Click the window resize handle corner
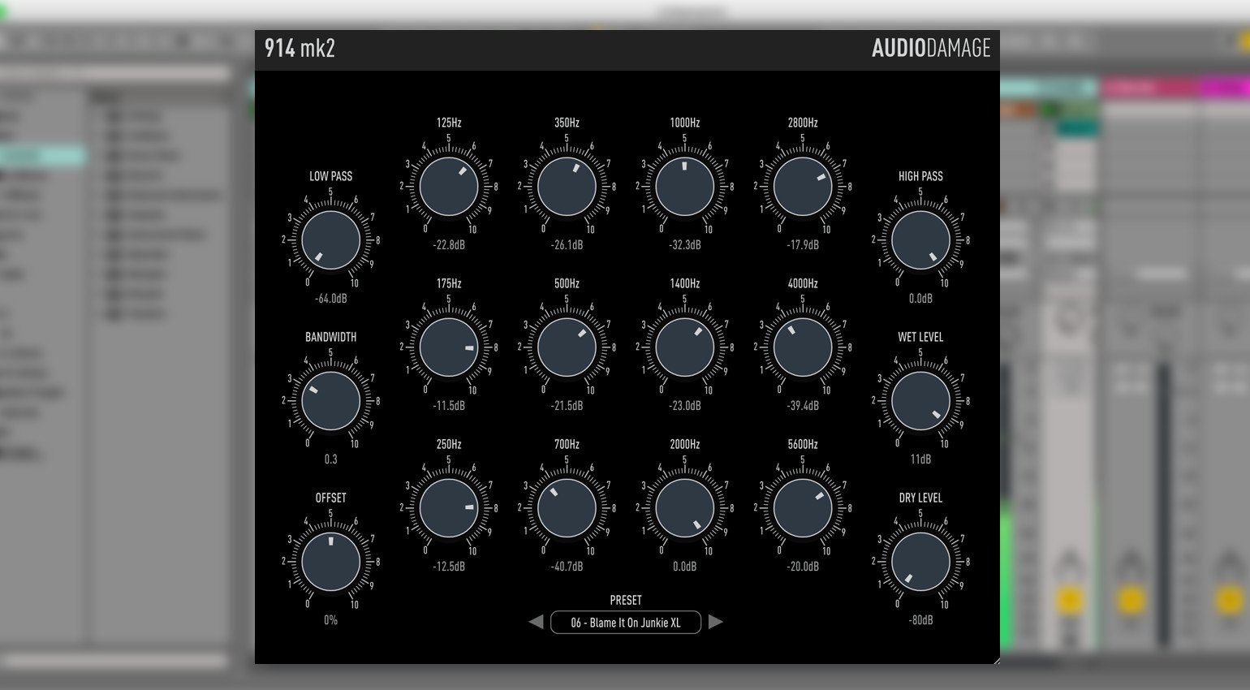The image size is (1250, 690). click(x=996, y=661)
